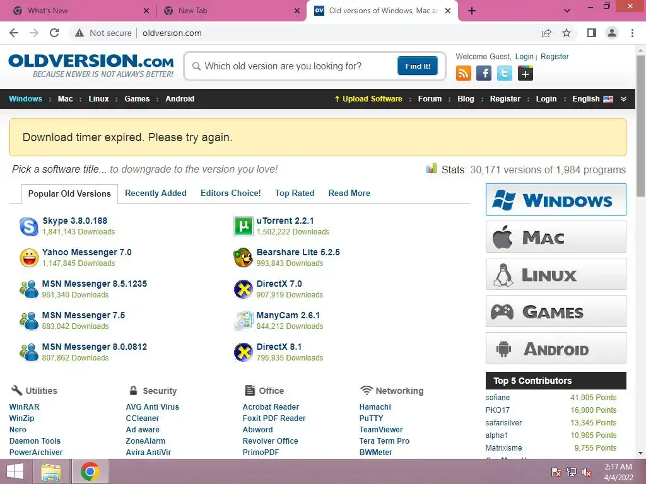
Task: Click the address bar URL oldversion.com
Action: [172, 33]
